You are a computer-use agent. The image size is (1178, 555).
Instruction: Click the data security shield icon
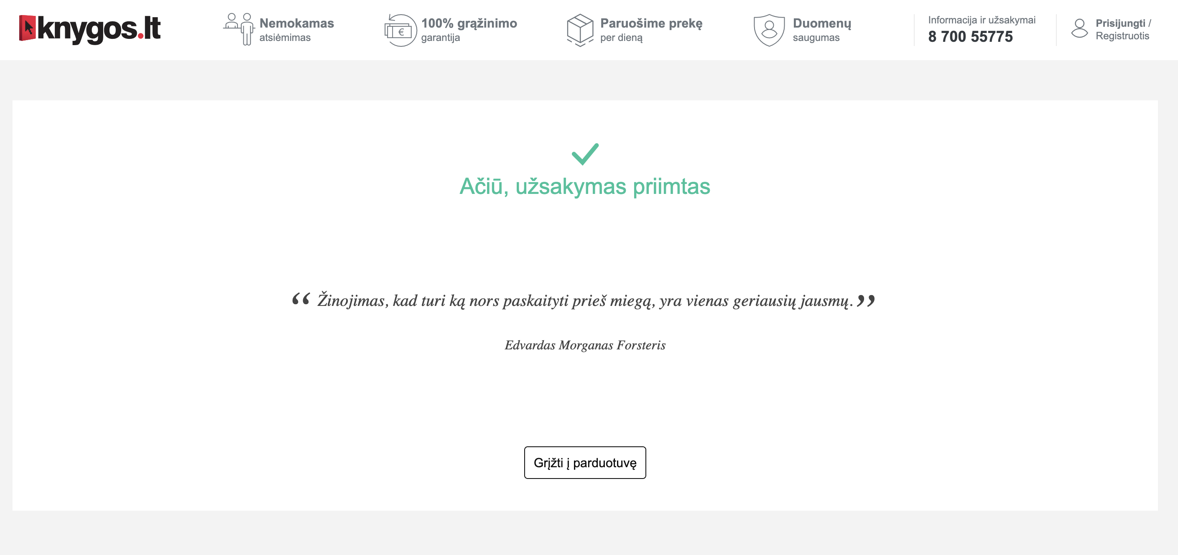[769, 30]
